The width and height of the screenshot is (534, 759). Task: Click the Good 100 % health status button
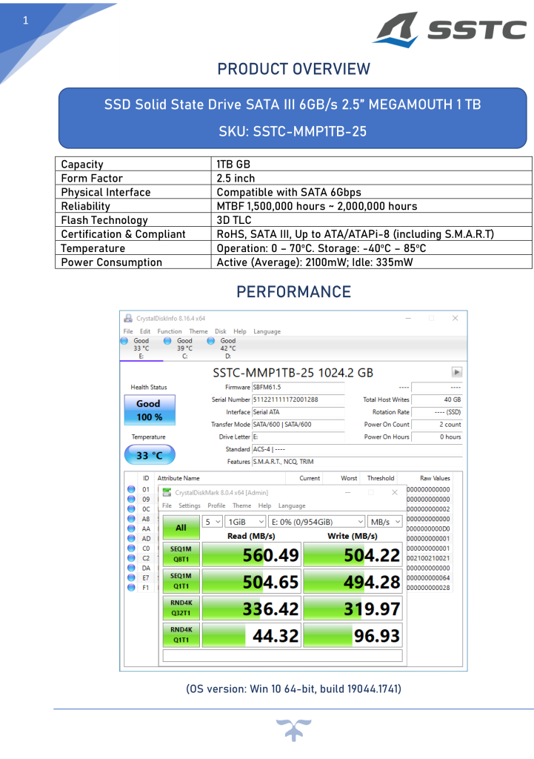150,410
